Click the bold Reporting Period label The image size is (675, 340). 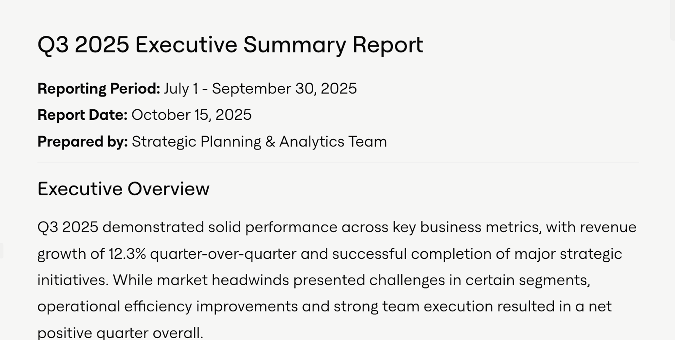(x=99, y=89)
